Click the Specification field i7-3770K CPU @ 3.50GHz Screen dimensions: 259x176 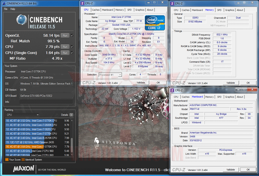pyautogui.click(x=132, y=34)
